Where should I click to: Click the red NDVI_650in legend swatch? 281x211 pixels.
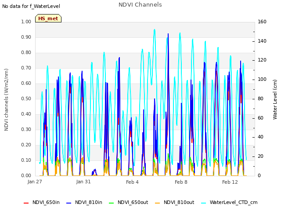pos(26,203)
